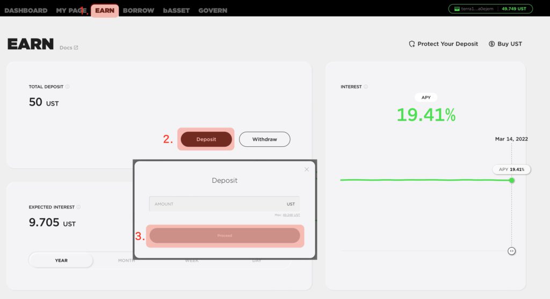Click the wallet icon in address pill
Image resolution: width=550 pixels, height=299 pixels.
click(x=457, y=9)
